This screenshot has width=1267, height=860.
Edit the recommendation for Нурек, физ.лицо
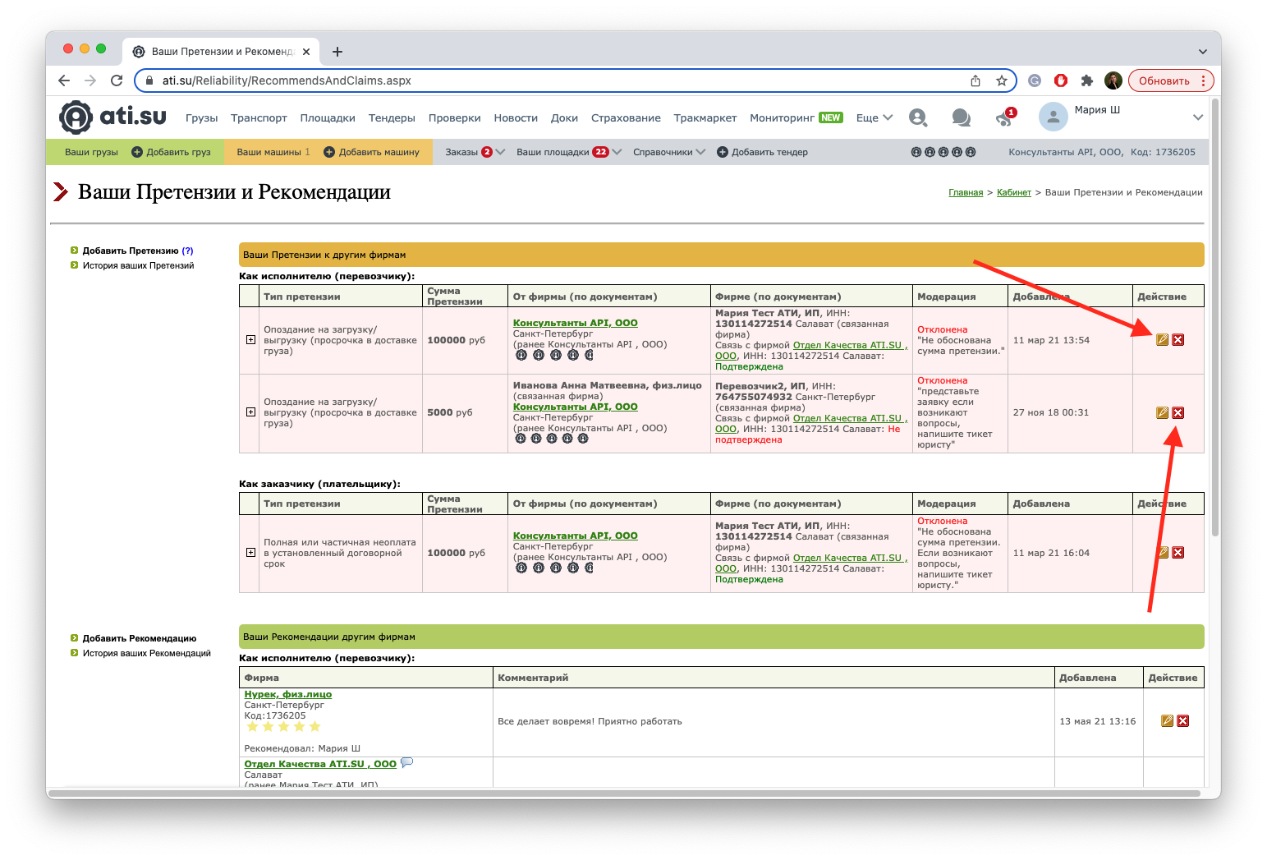coord(1167,721)
